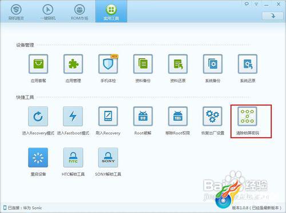
Task: Click the curved arrow button at top right
Action: 273,16
